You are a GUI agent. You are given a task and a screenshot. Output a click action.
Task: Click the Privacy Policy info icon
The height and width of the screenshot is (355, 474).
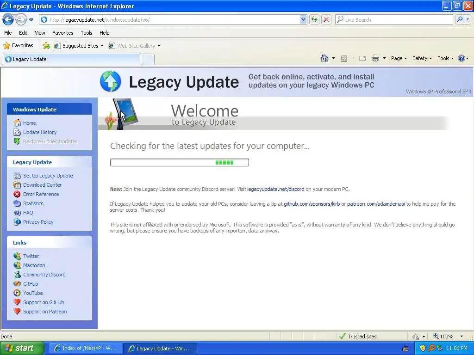(x=17, y=222)
